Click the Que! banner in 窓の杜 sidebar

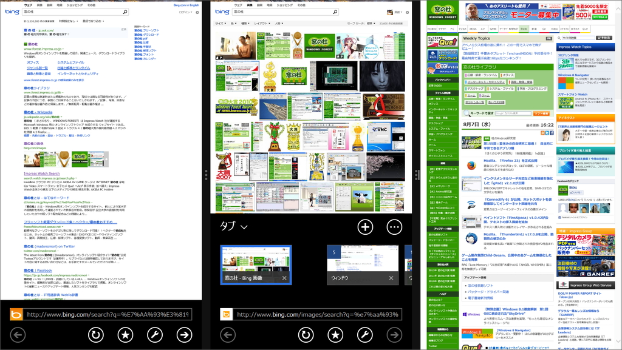(x=443, y=42)
